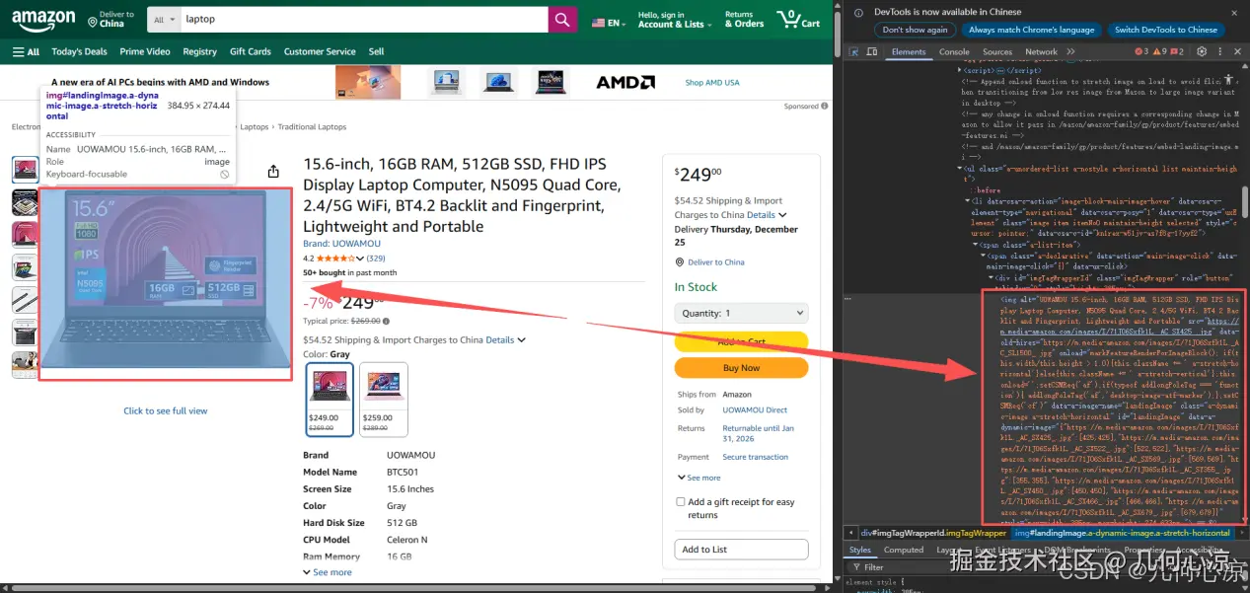
Task: Switch to the Network tab
Action: pyautogui.click(x=1041, y=51)
